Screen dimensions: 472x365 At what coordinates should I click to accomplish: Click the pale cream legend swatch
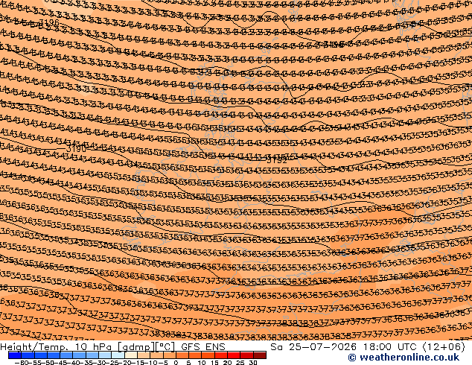[x=131, y=355]
